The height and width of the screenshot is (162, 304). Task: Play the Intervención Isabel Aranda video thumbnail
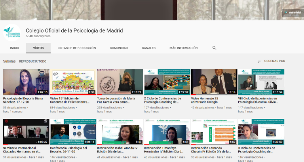pos(120,132)
